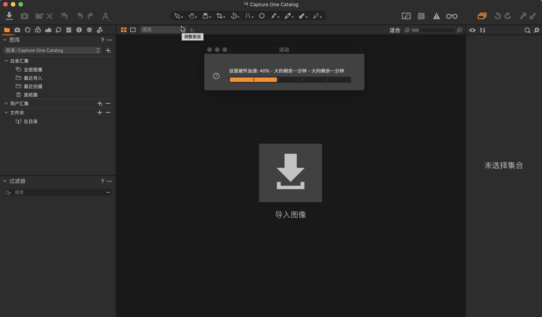The height and width of the screenshot is (317, 542).
Task: Collapse the 目录汇集 section
Action: [5, 60]
